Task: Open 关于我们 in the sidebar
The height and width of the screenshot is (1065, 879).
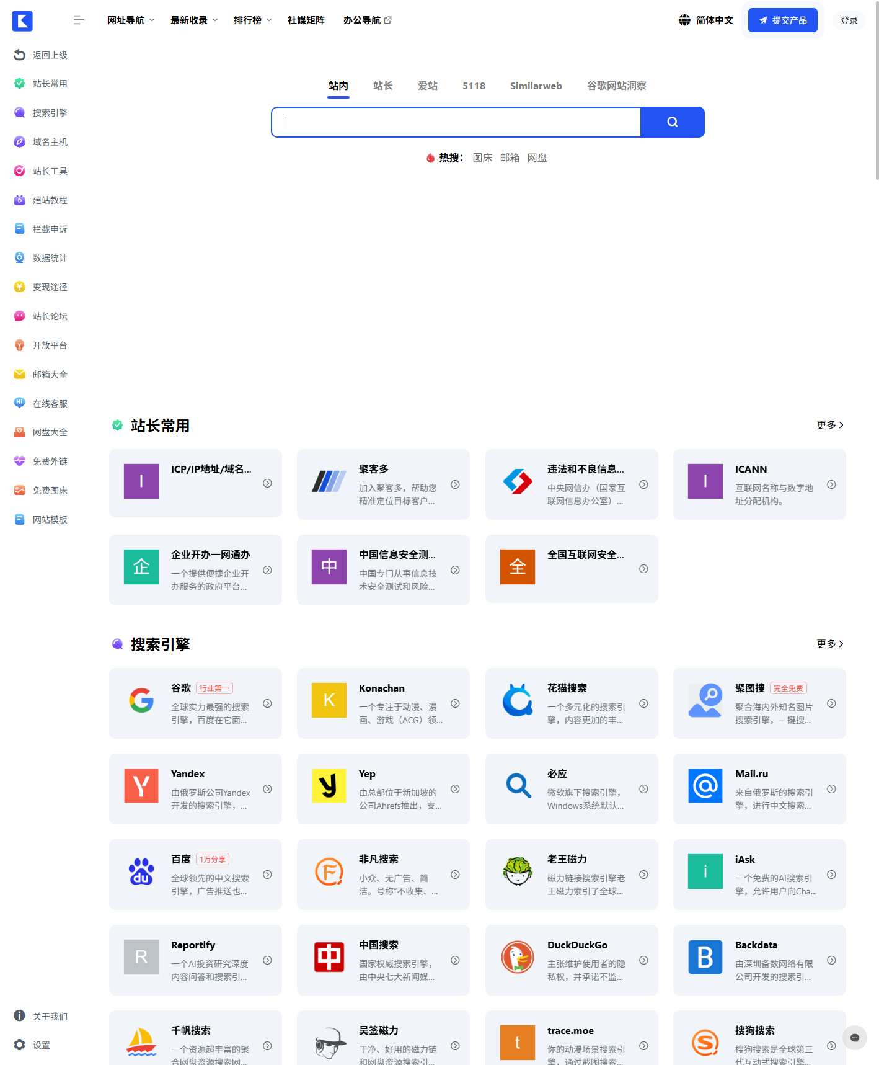Action: pyautogui.click(x=41, y=1016)
